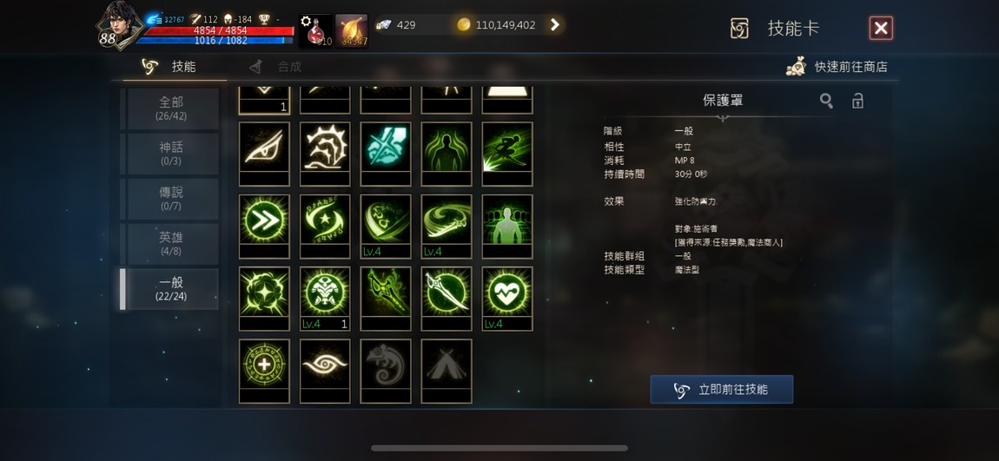Click the red HP bar
Viewport: 999px width, 461px height.
(x=219, y=30)
